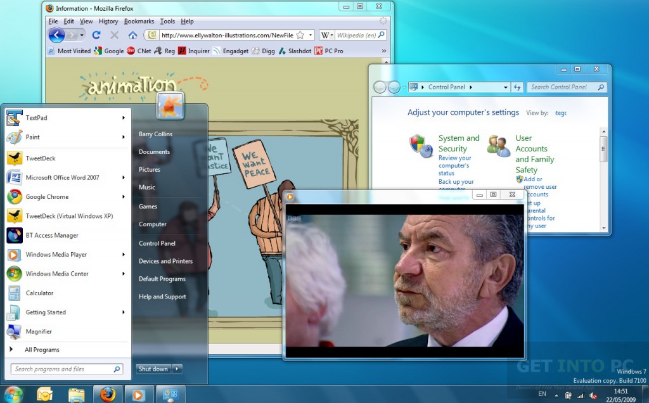
Task: Expand Windows Media Player submenu arrow
Action: click(x=124, y=255)
